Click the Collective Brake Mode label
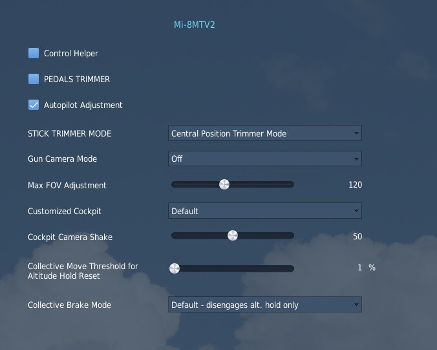The width and height of the screenshot is (437, 350). click(x=69, y=305)
